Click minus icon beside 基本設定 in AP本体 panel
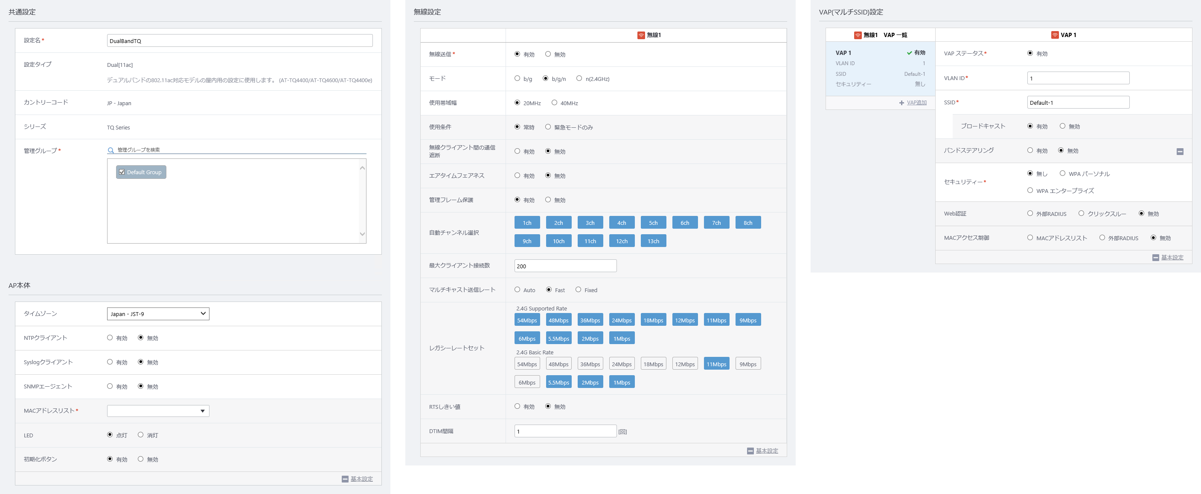1201x494 pixels. tap(345, 479)
